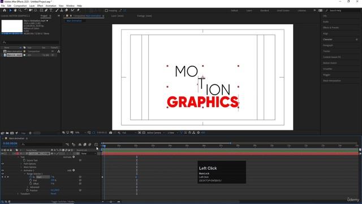Image resolution: width=362 pixels, height=204 pixels.
Task: Toggle the viewer transparency grid button
Action: 144,133
